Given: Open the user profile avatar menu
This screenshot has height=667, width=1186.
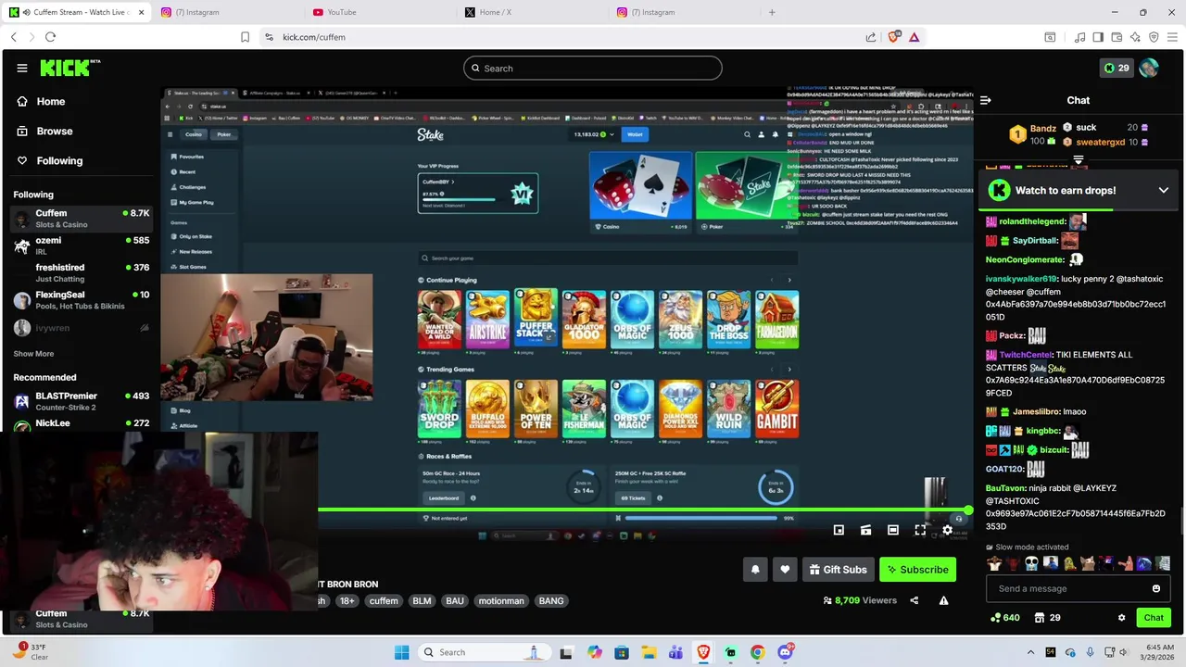Looking at the screenshot, I should [1149, 68].
